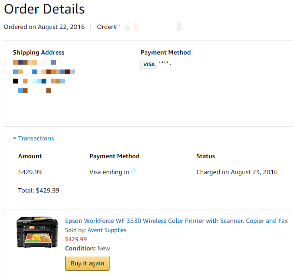Click the $429.99 transaction amount
Viewport: 293px width, 276px height.
click(x=30, y=172)
